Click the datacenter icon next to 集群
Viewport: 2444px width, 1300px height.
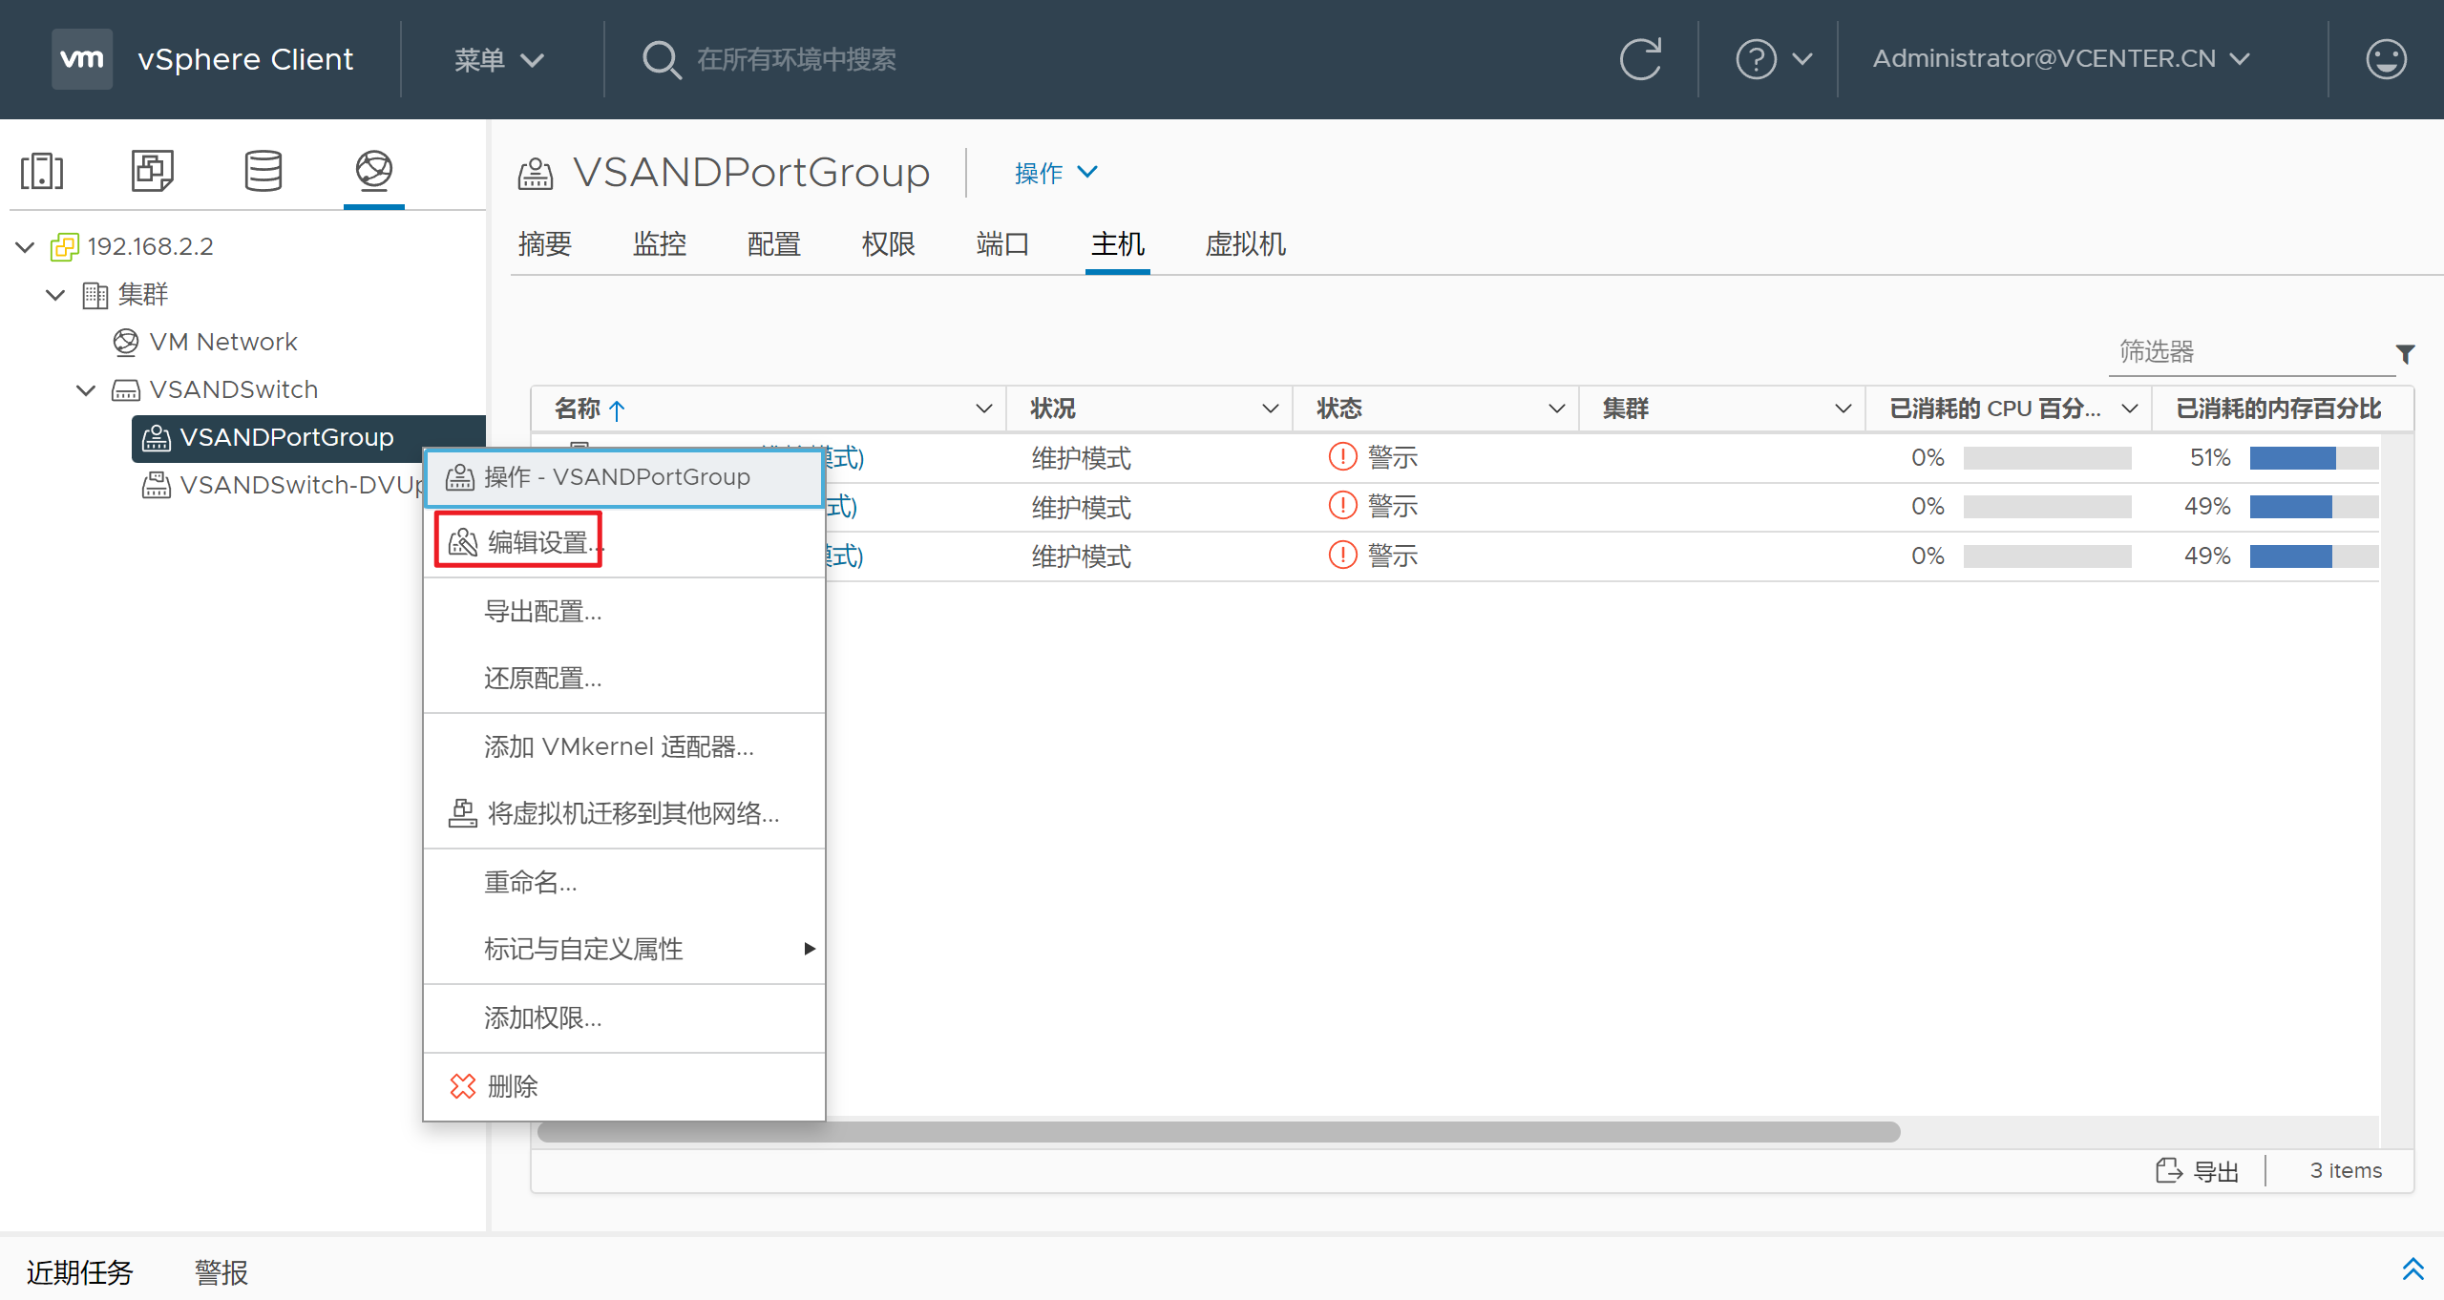click(x=95, y=295)
